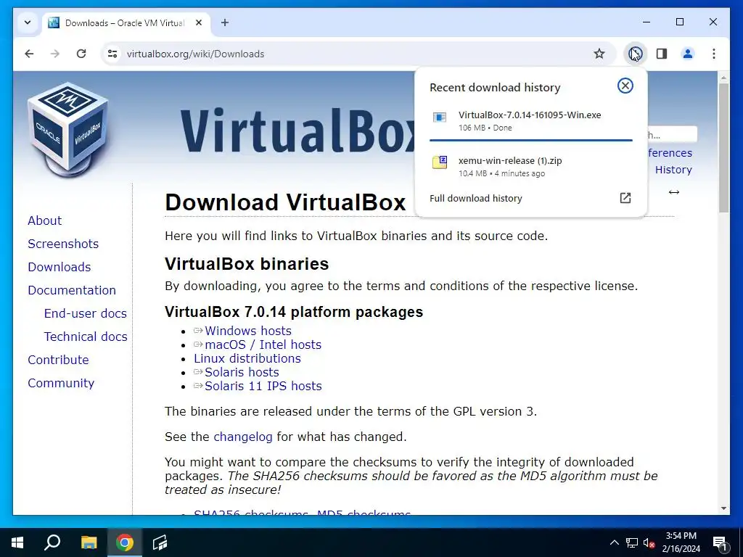Close the Downloads tab with X
743x557 pixels.
pyautogui.click(x=199, y=22)
